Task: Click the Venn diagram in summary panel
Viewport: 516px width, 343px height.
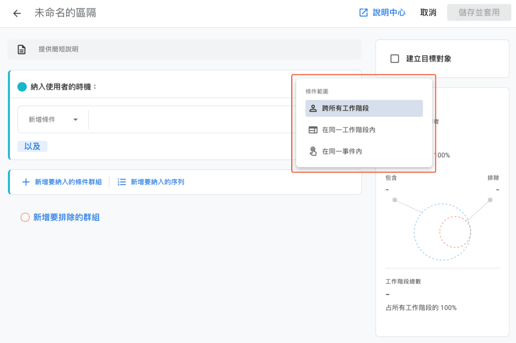Action: tap(442, 232)
